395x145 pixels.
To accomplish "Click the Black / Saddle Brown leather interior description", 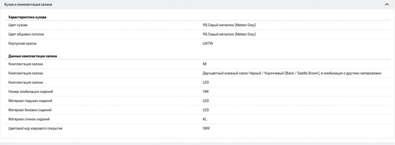I will (292, 73).
